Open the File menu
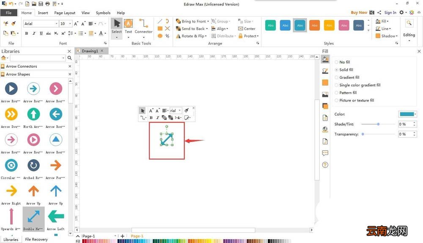 [x=8, y=13]
